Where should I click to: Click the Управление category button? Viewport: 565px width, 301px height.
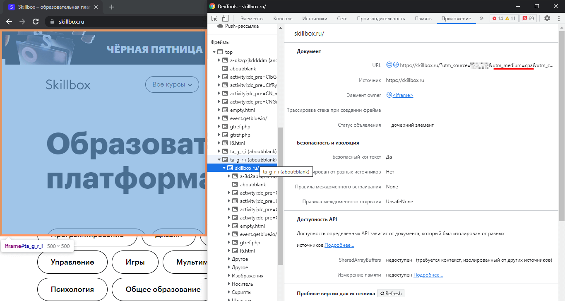(x=72, y=262)
